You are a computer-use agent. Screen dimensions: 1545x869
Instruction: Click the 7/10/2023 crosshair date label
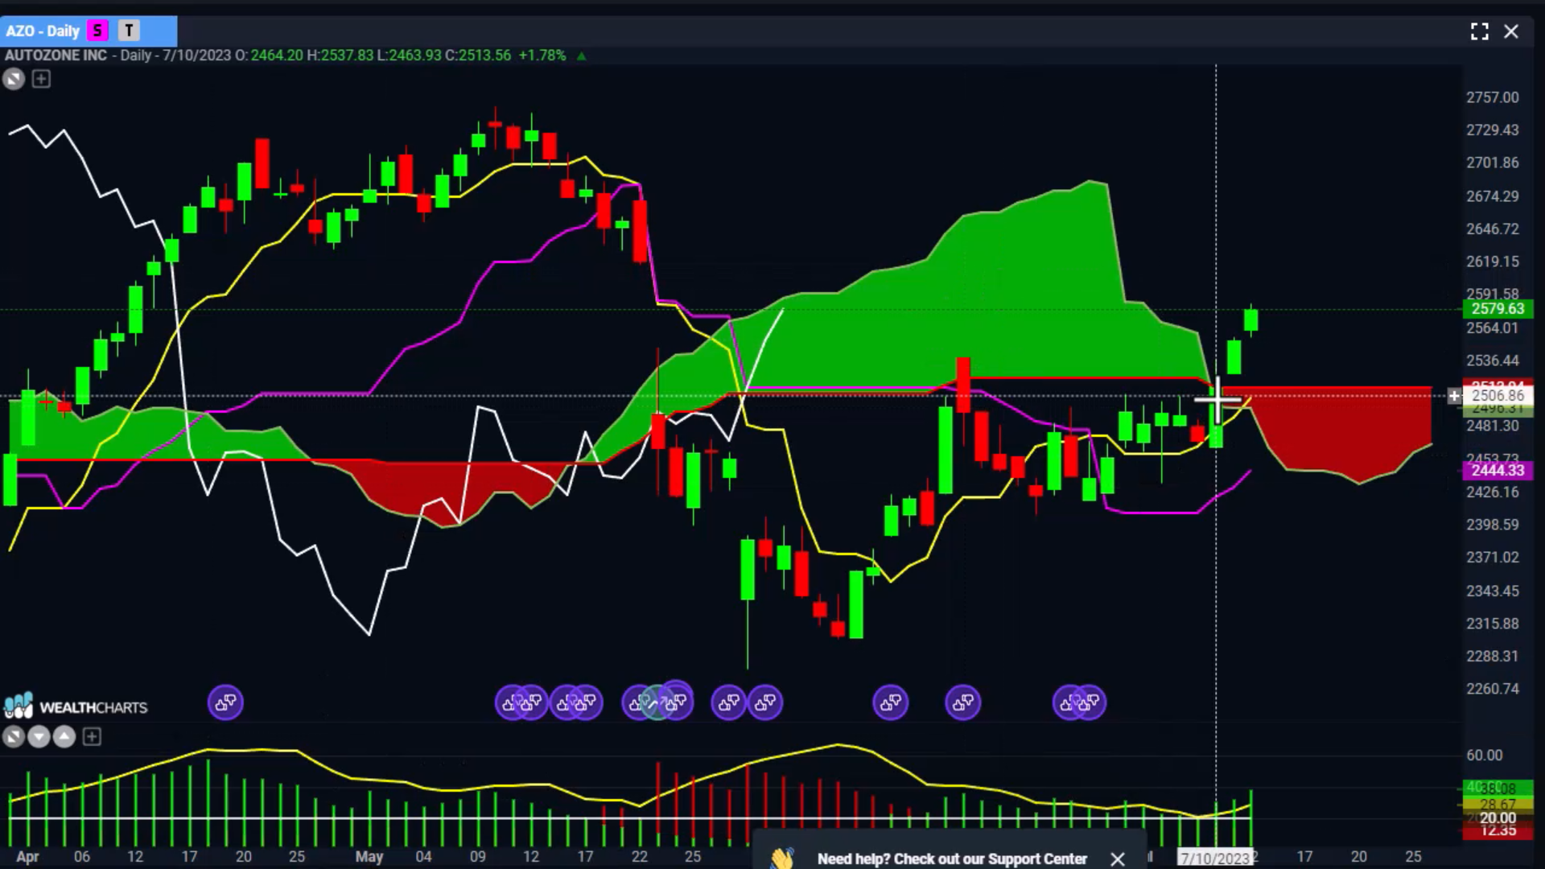pyautogui.click(x=1215, y=858)
